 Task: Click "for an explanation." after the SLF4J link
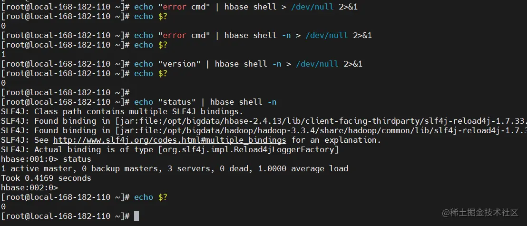pos(336,140)
